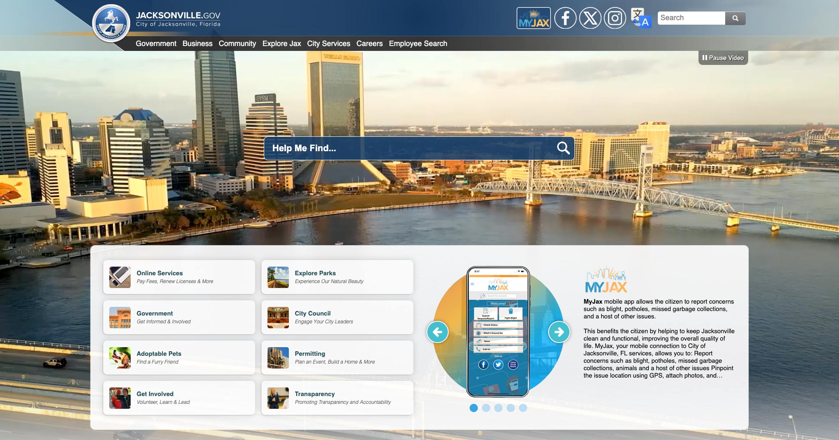Viewport: 839px width, 440px height.
Task: Open the X (Twitter) social icon
Action: click(590, 18)
